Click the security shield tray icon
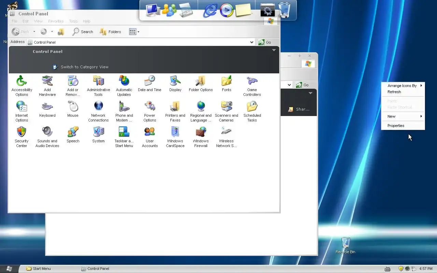The width and height of the screenshot is (437, 273). 401,269
